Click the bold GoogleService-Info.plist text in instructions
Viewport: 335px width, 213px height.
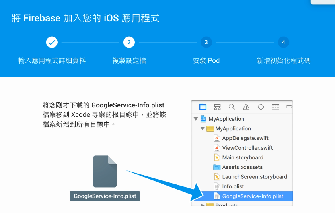(128, 105)
